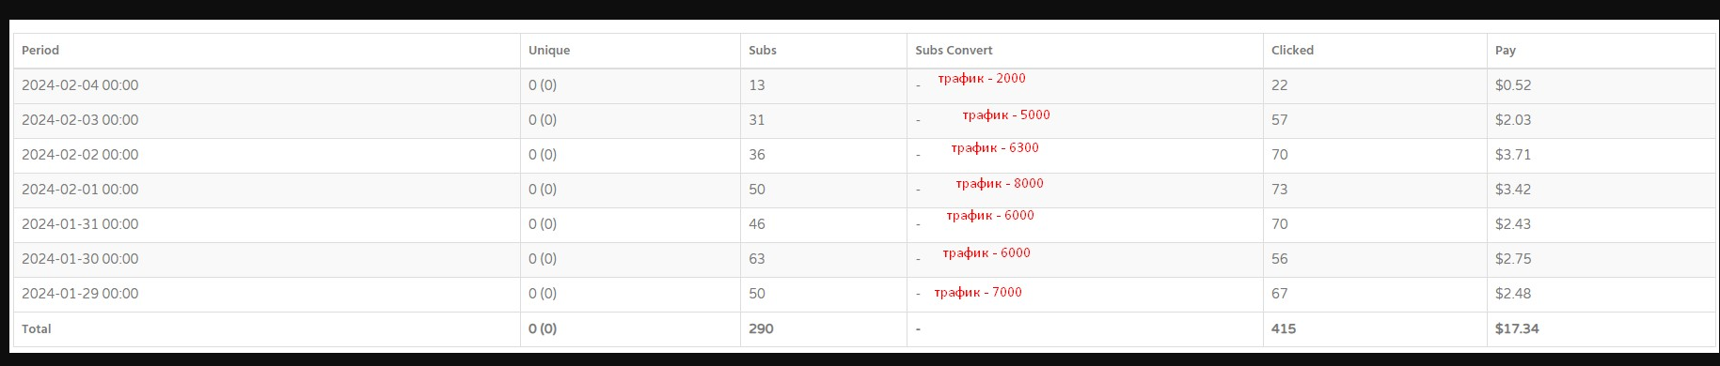The height and width of the screenshot is (366, 1720).
Task: Click the Unique column header
Action: 549,51
